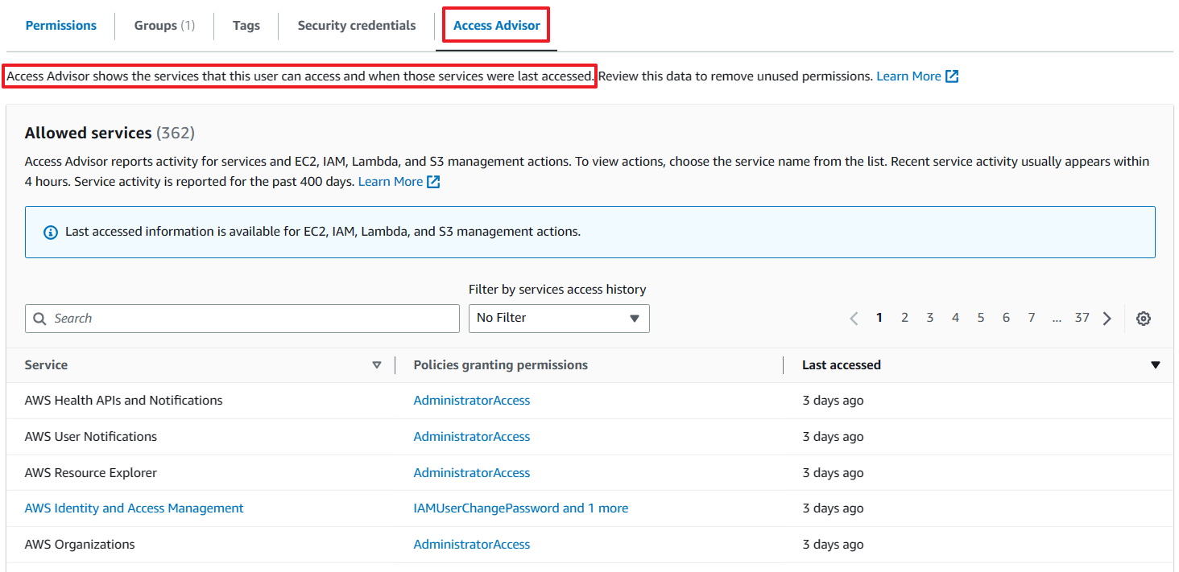
Task: Sort by Last accessed descending arrow
Action: pyautogui.click(x=1155, y=365)
